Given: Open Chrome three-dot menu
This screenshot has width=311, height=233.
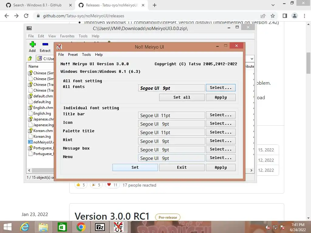Looking at the screenshot, I should (304, 16).
